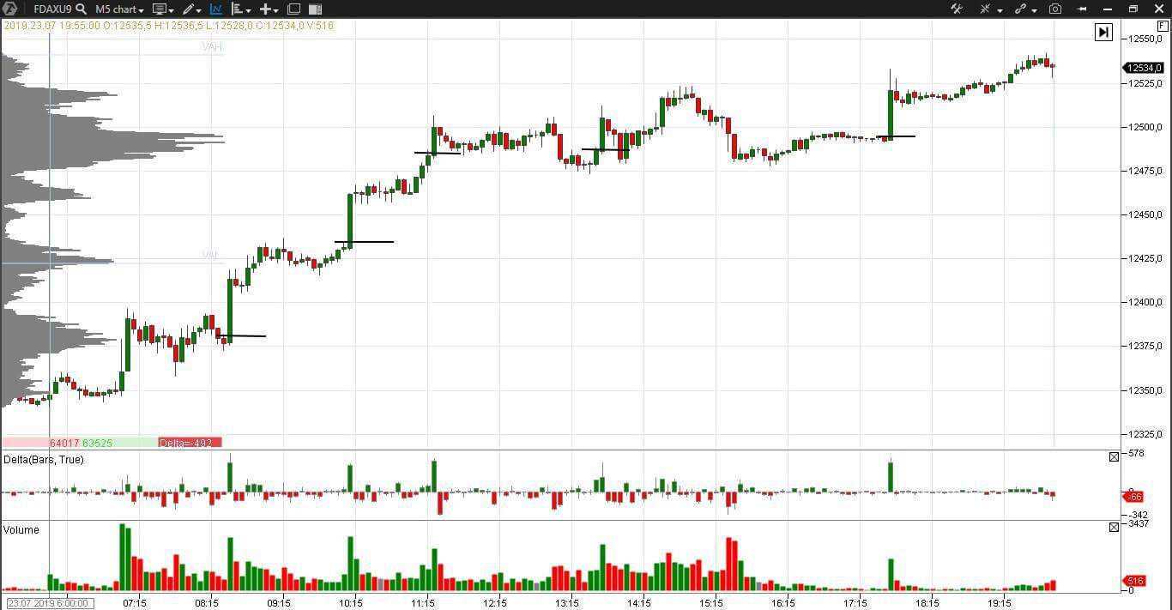Viewport: 1172px width, 610px height.
Task: Expand the market profile histogram dropdown
Action: click(x=241, y=9)
